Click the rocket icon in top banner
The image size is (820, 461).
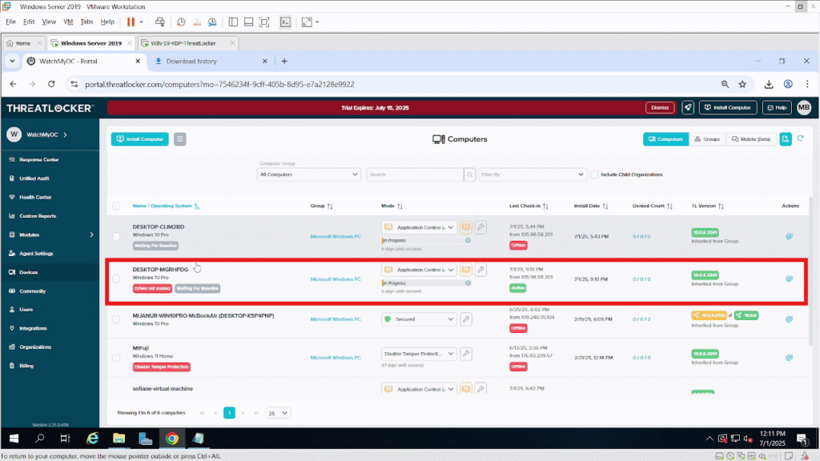[x=688, y=108]
